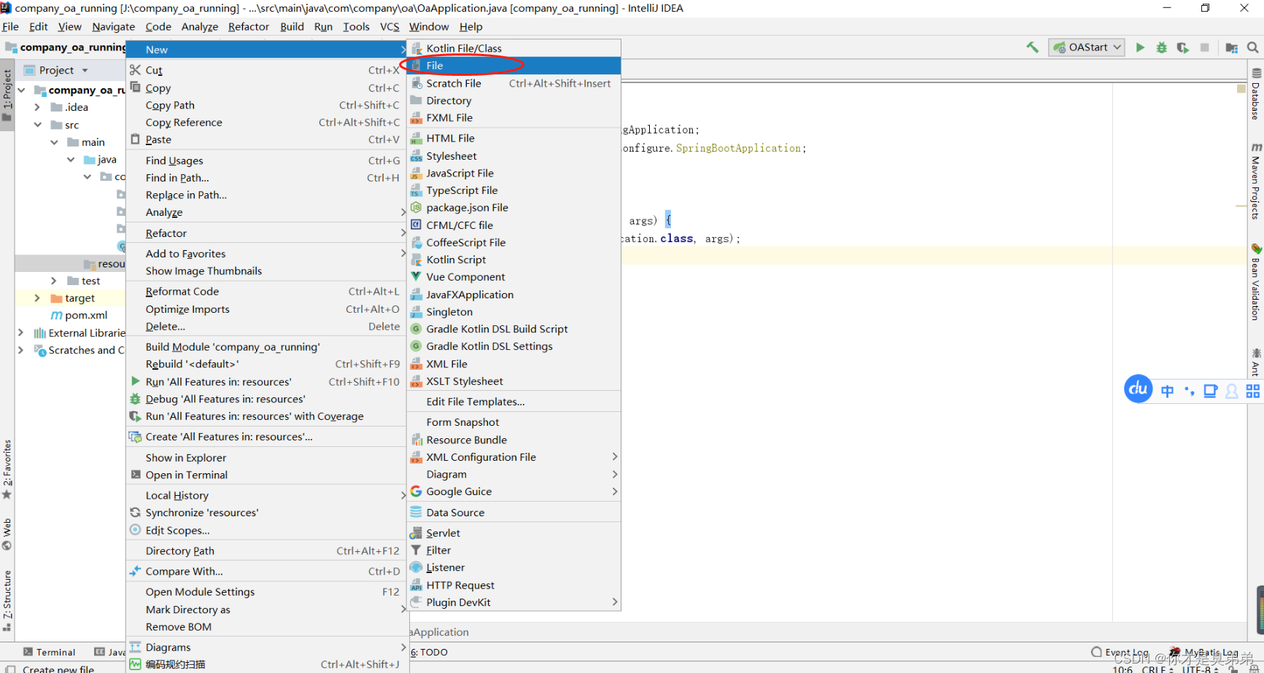The height and width of the screenshot is (673, 1264).
Task: Select File in the New submenu
Action: coord(513,66)
